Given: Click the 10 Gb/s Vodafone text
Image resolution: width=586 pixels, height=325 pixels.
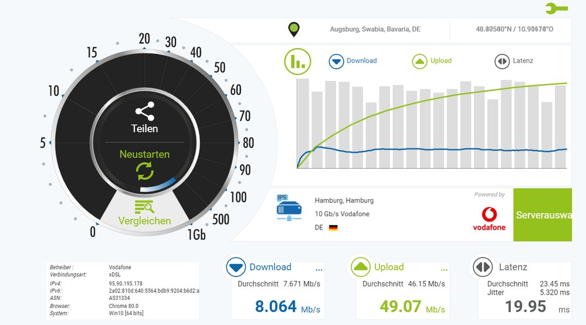Looking at the screenshot, I should (x=342, y=214).
